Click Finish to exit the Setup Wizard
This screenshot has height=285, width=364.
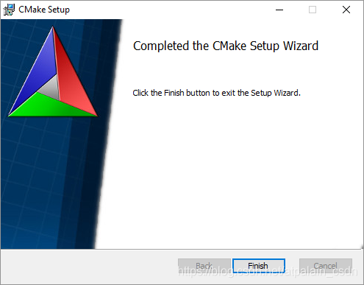point(259,266)
